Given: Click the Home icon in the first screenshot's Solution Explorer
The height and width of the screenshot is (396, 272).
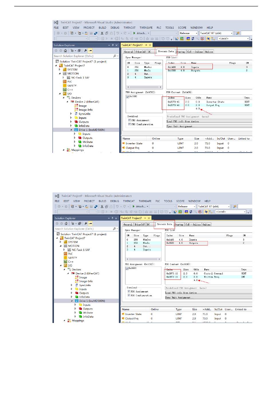Looking at the screenshot, I should [x=65, y=51].
